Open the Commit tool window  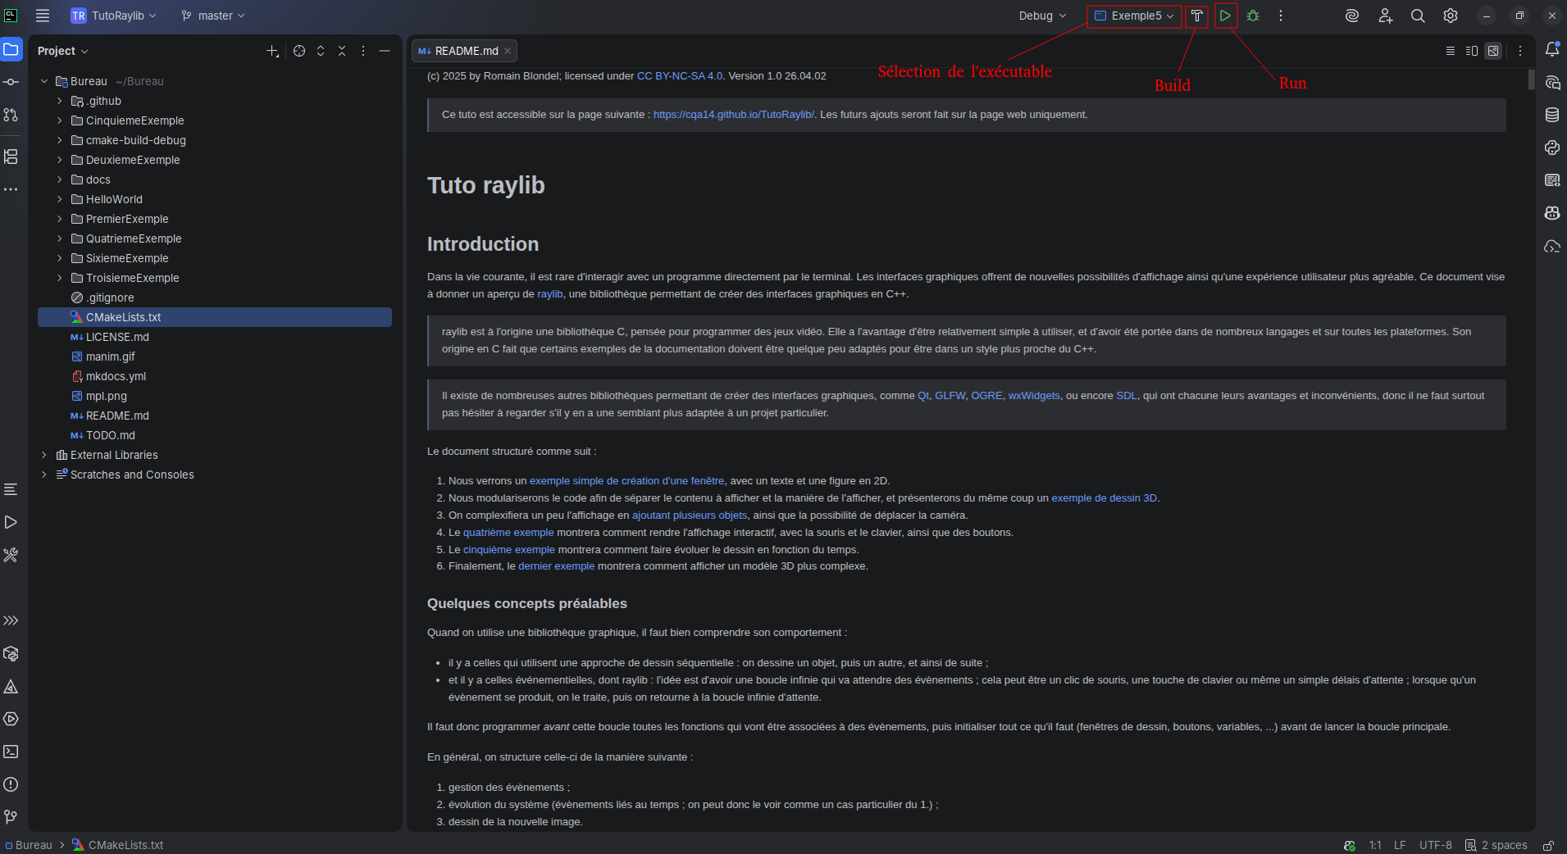tap(11, 82)
